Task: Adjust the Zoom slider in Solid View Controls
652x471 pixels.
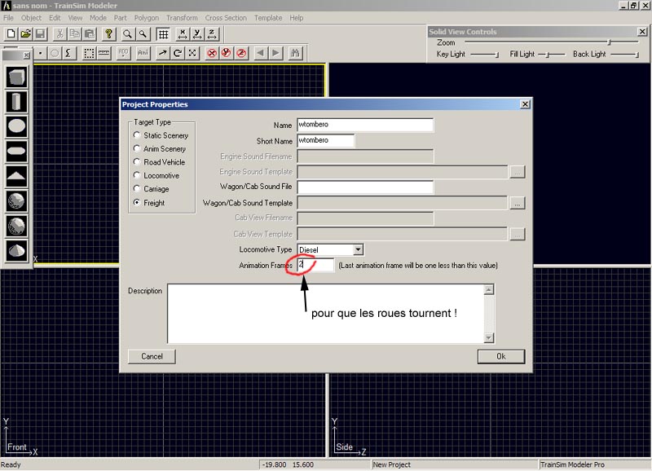Action: coord(608,42)
